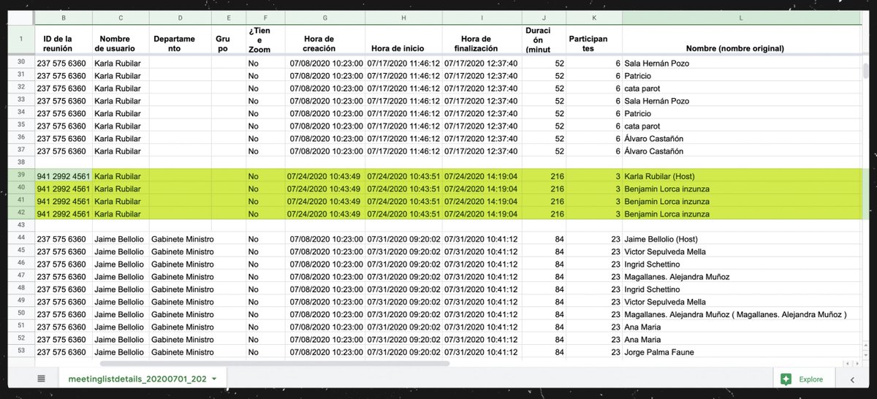The image size is (877, 399).
Task: Click the horizontal scroll right arrow
Action: (x=858, y=362)
